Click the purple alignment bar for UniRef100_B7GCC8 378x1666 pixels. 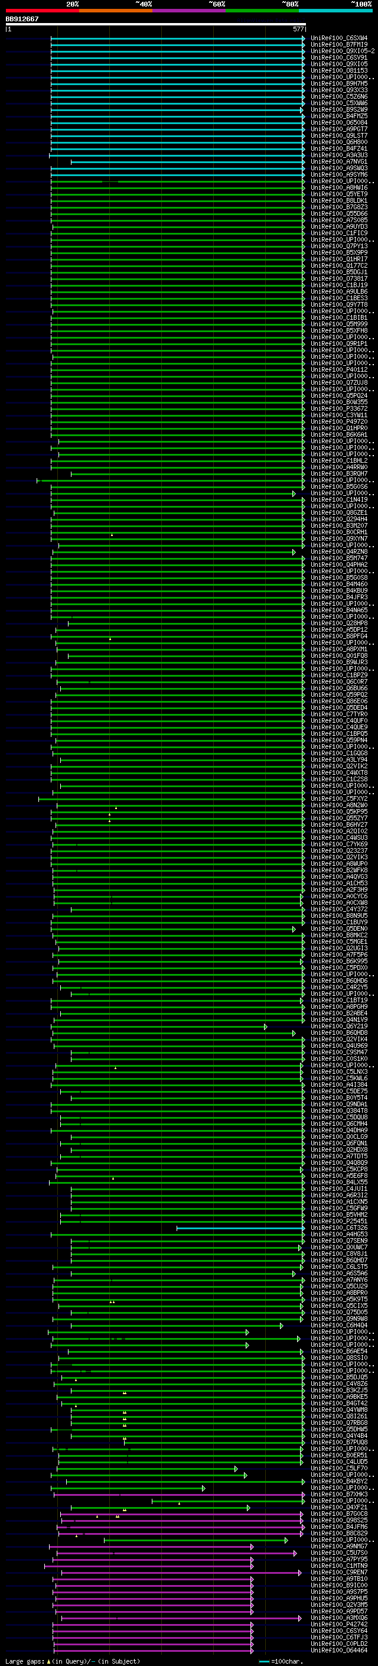pyautogui.click(x=181, y=1514)
